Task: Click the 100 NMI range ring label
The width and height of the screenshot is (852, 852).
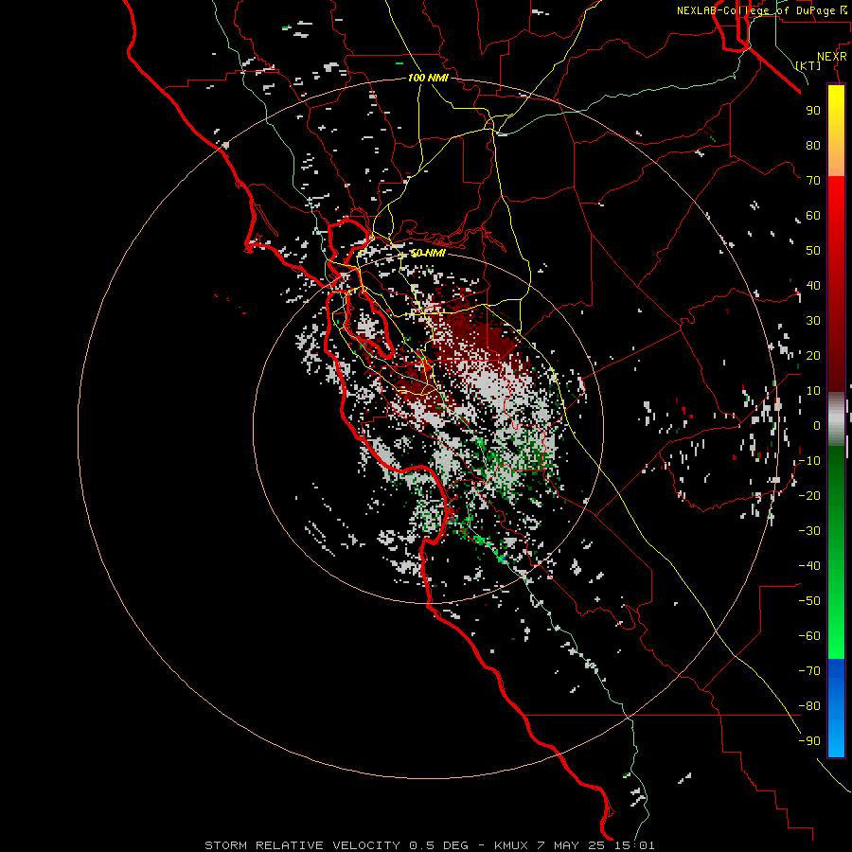Action: pos(428,78)
